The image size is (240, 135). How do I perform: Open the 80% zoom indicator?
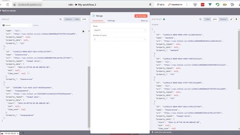pos(160,5)
